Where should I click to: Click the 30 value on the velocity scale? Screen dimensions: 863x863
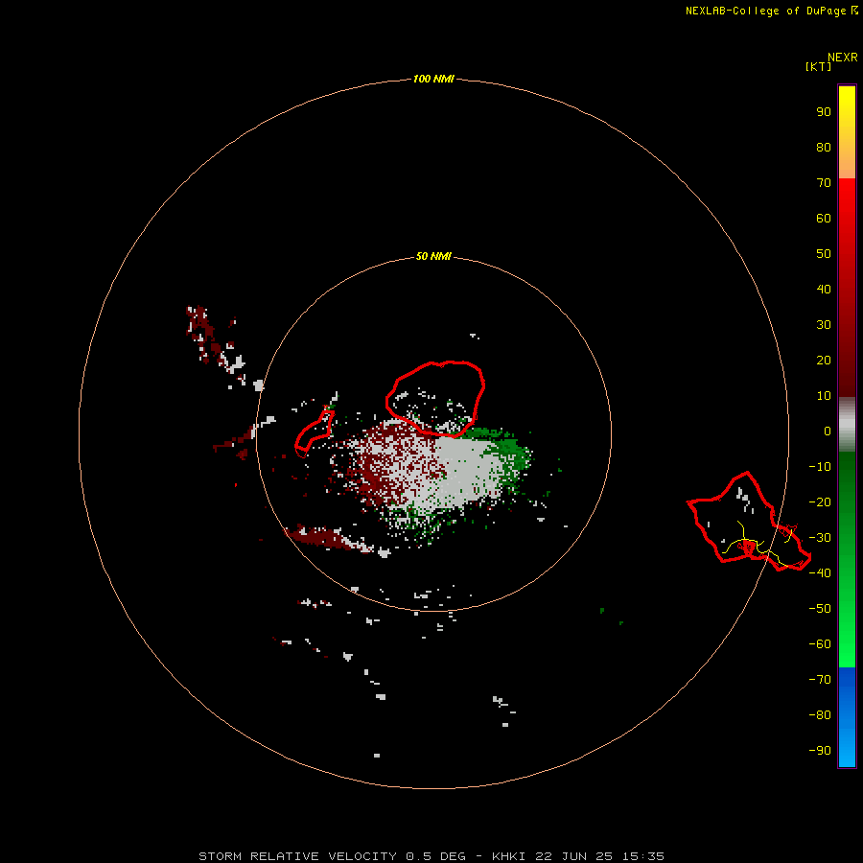coord(824,325)
